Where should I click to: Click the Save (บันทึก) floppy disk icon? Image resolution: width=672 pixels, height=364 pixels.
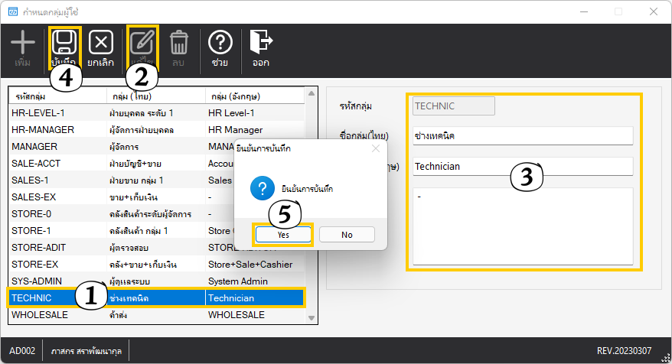point(64,43)
